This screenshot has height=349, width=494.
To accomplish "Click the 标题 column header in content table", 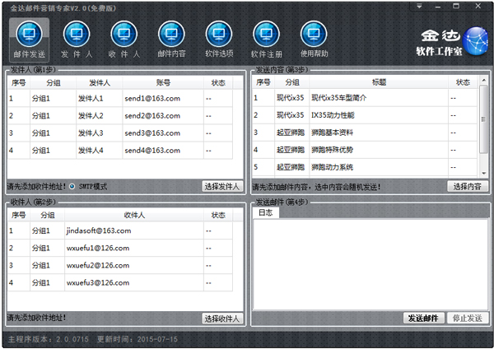I will 379,82.
